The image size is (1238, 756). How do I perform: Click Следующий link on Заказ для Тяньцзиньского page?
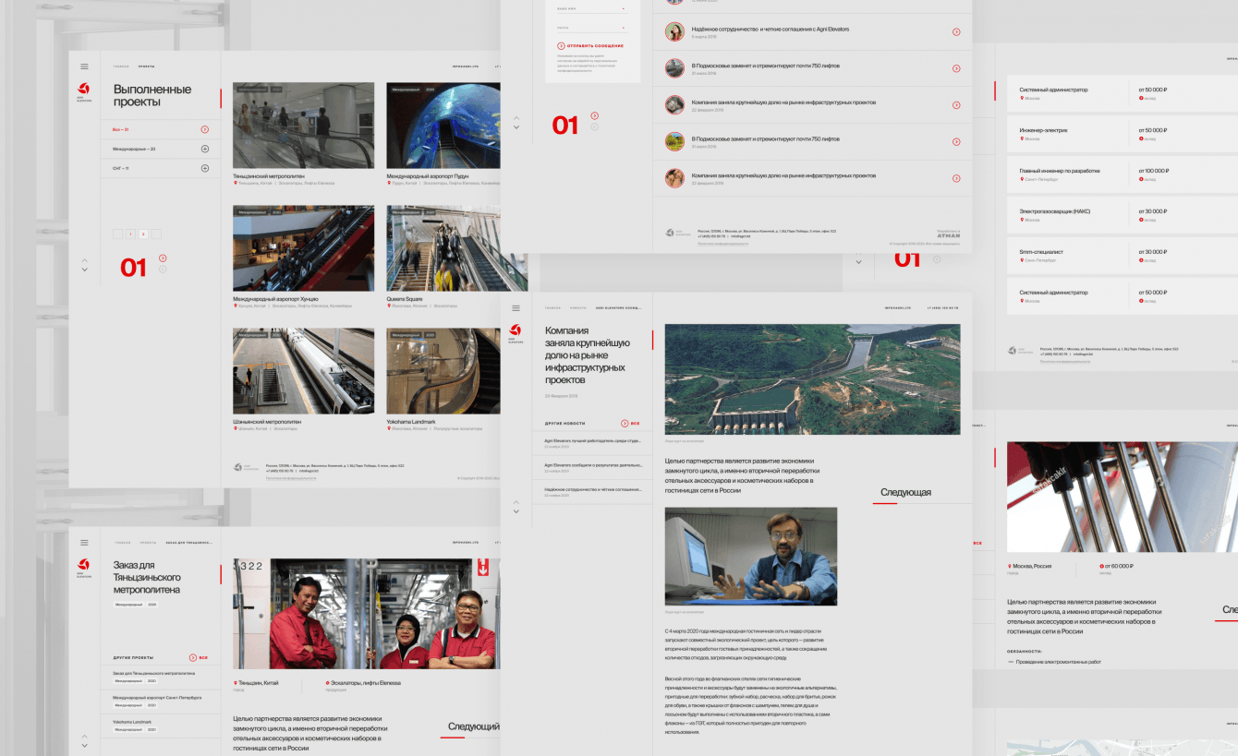(473, 727)
